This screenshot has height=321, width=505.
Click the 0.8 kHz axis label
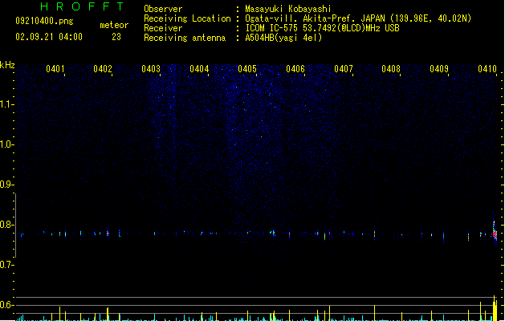coord(6,225)
